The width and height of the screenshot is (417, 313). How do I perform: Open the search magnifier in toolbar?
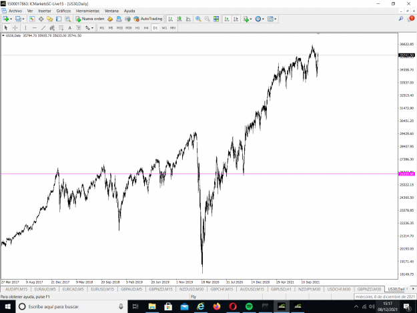click(401, 19)
